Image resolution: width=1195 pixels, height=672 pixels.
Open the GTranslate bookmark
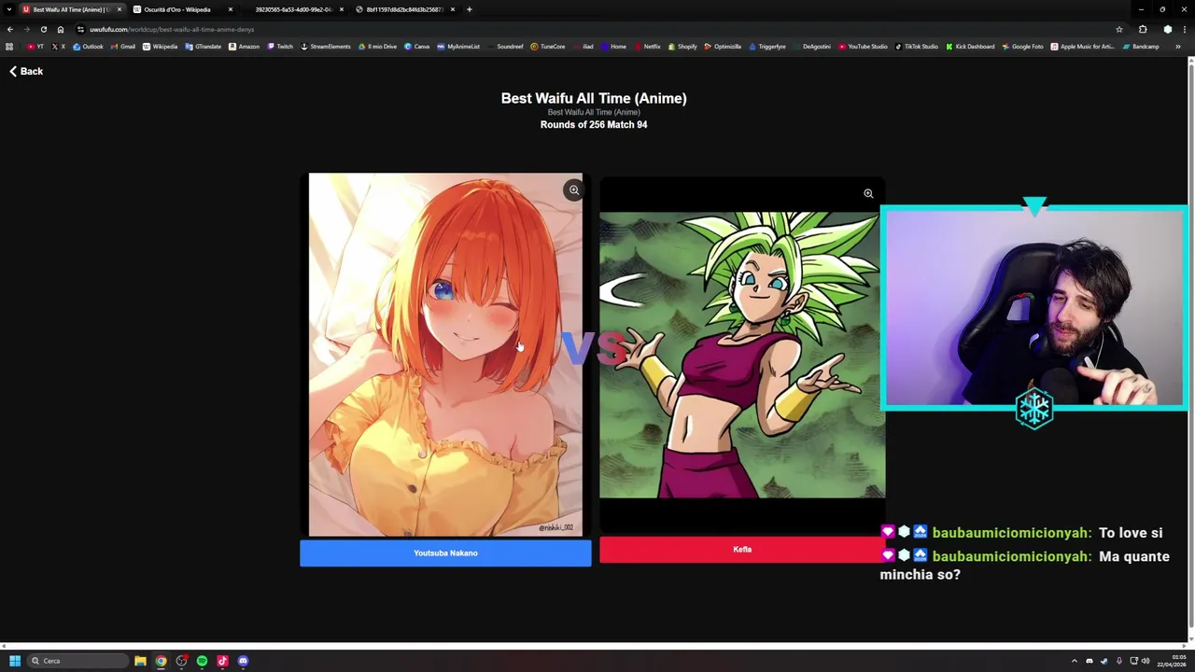[x=203, y=47]
